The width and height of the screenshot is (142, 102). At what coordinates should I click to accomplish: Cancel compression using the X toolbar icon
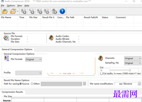coord(47,11)
